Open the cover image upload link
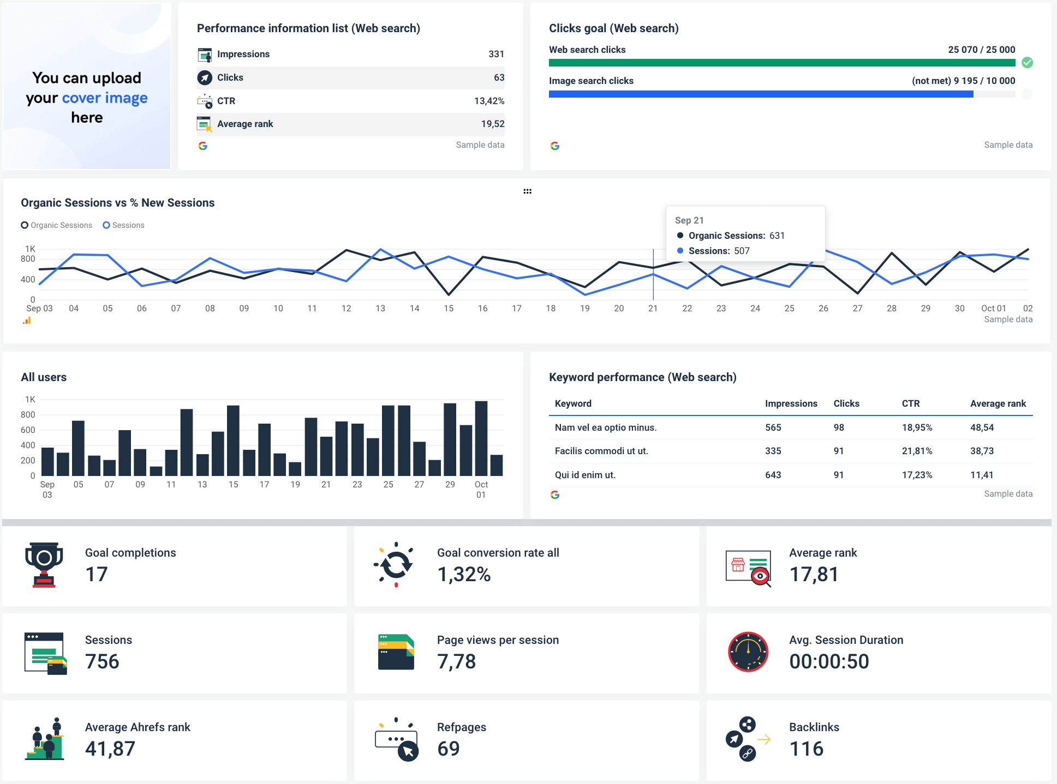This screenshot has width=1057, height=784. point(105,98)
